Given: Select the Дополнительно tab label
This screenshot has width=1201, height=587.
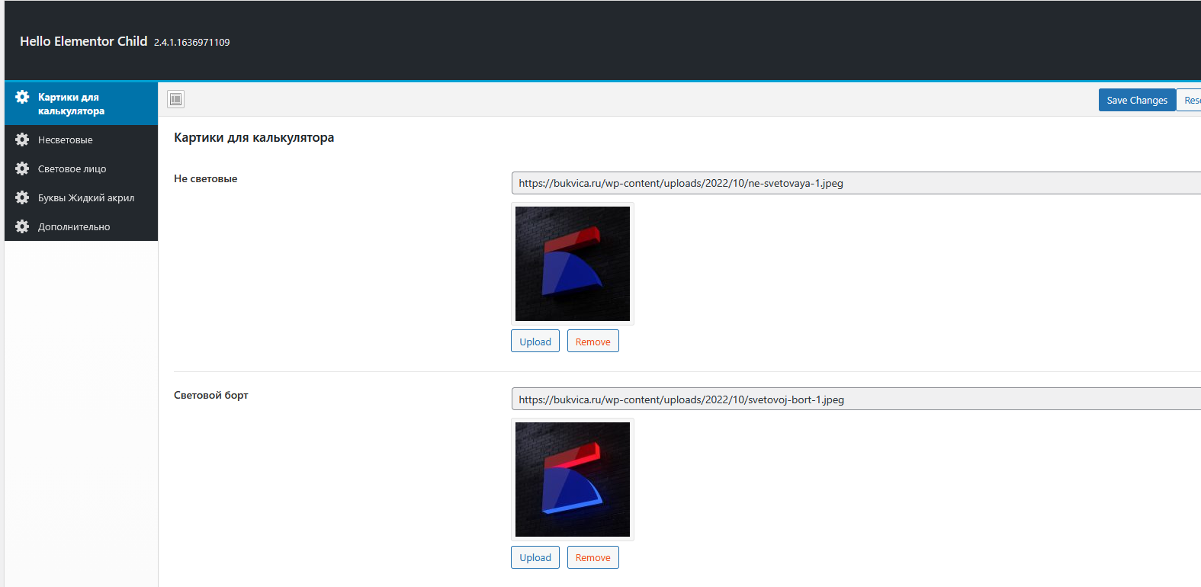Looking at the screenshot, I should click(74, 227).
